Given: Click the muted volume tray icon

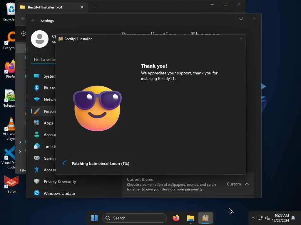Looking at the screenshot, I should (267, 218).
